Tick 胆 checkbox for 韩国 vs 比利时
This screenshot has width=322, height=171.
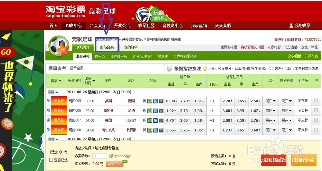[x=316, y=120]
